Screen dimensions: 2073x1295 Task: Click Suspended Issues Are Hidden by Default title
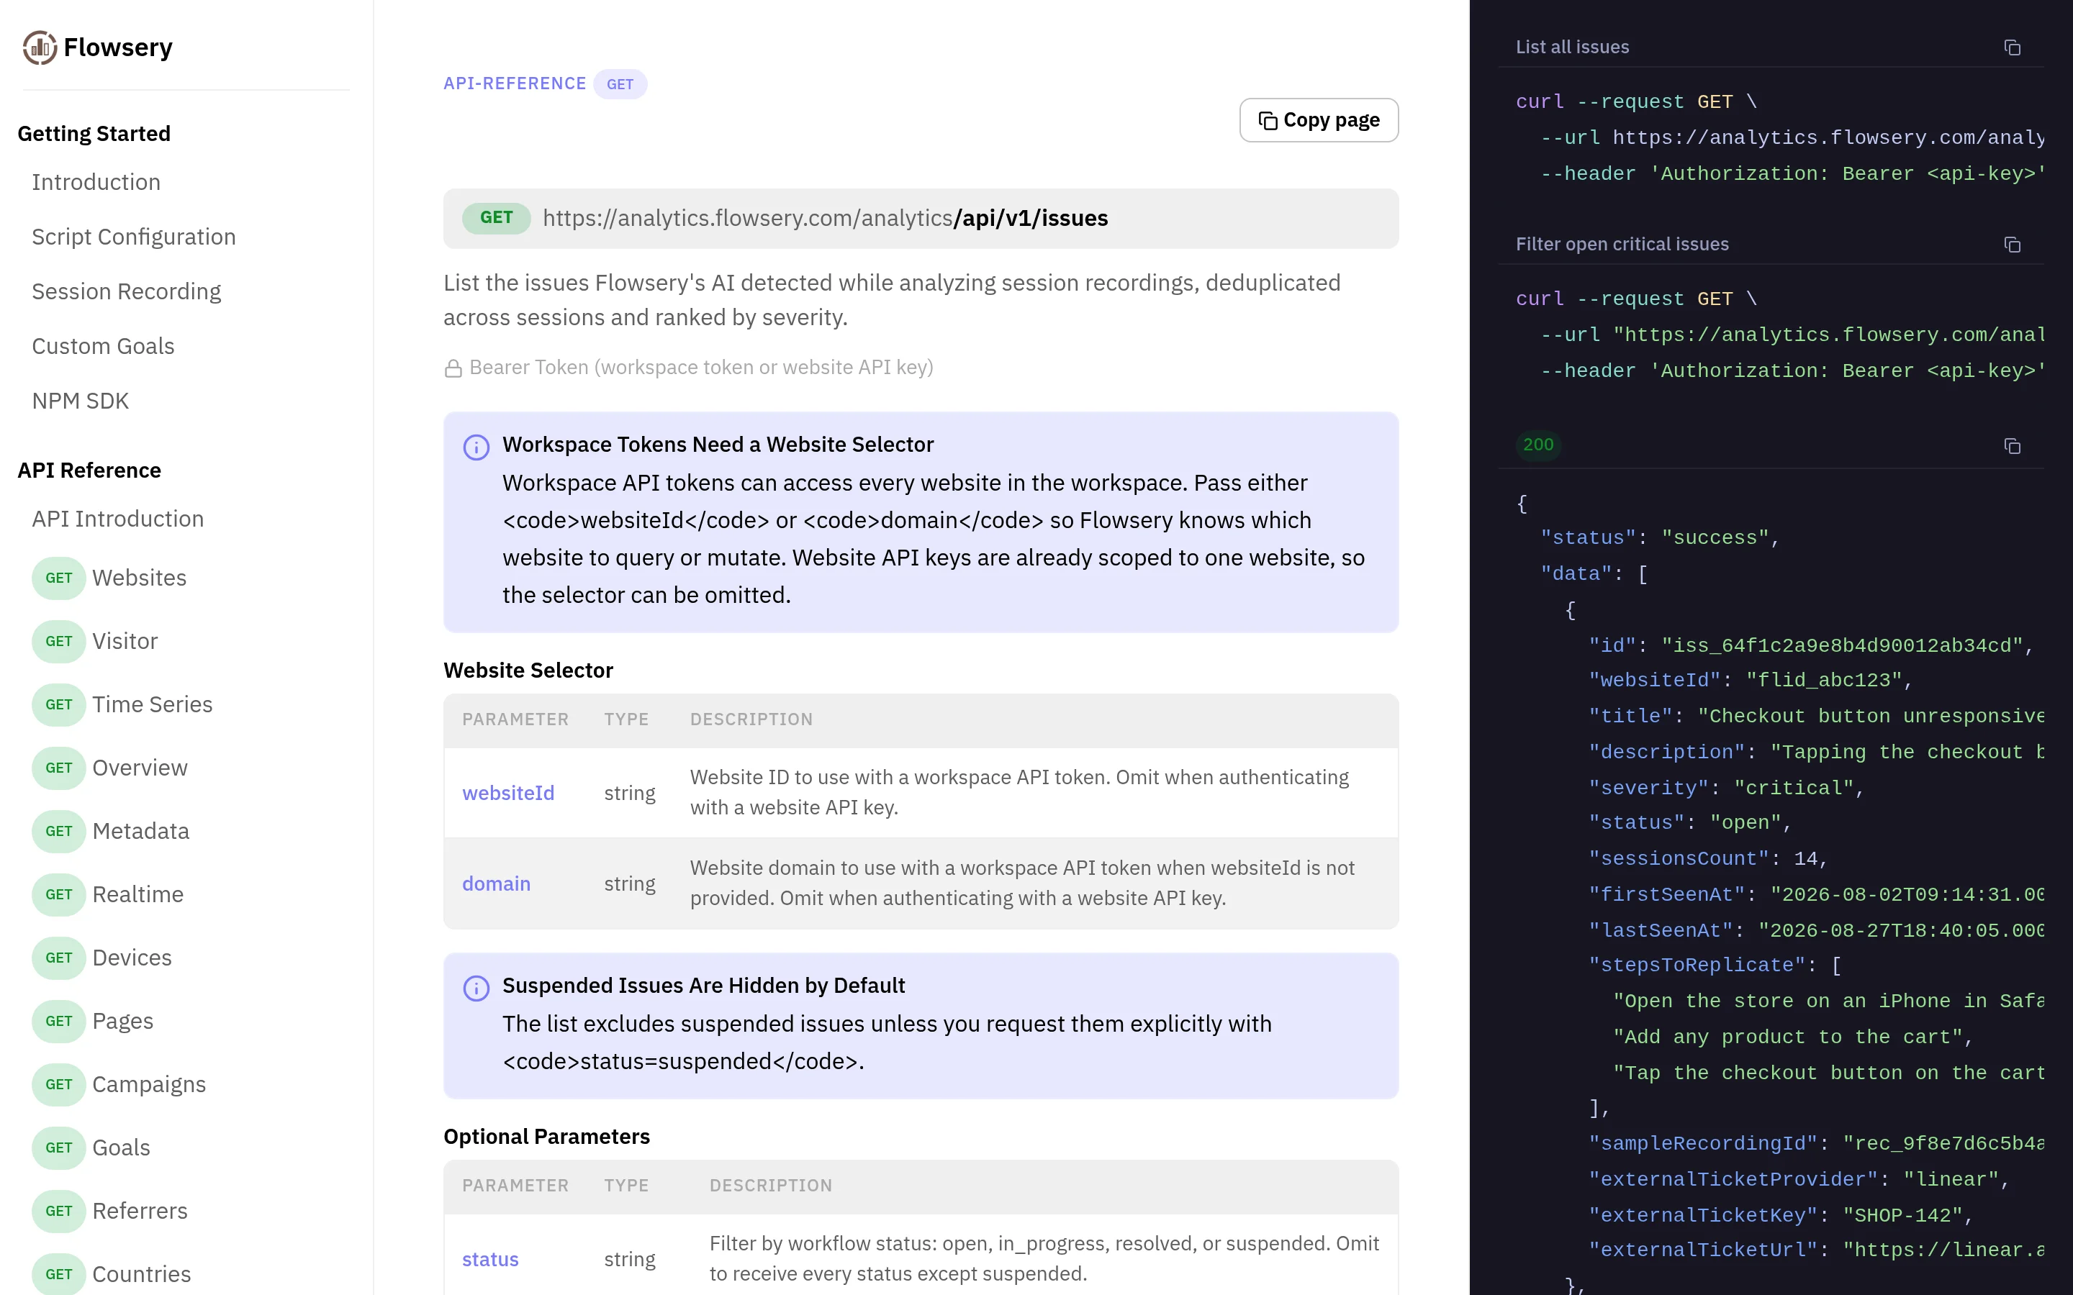pos(703,986)
